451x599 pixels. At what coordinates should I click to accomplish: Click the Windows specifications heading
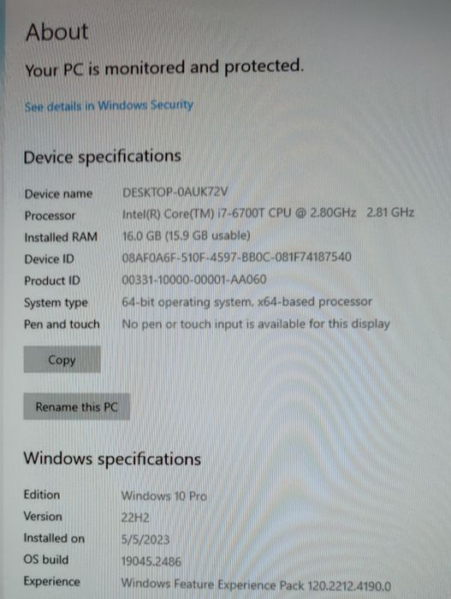click(x=112, y=459)
